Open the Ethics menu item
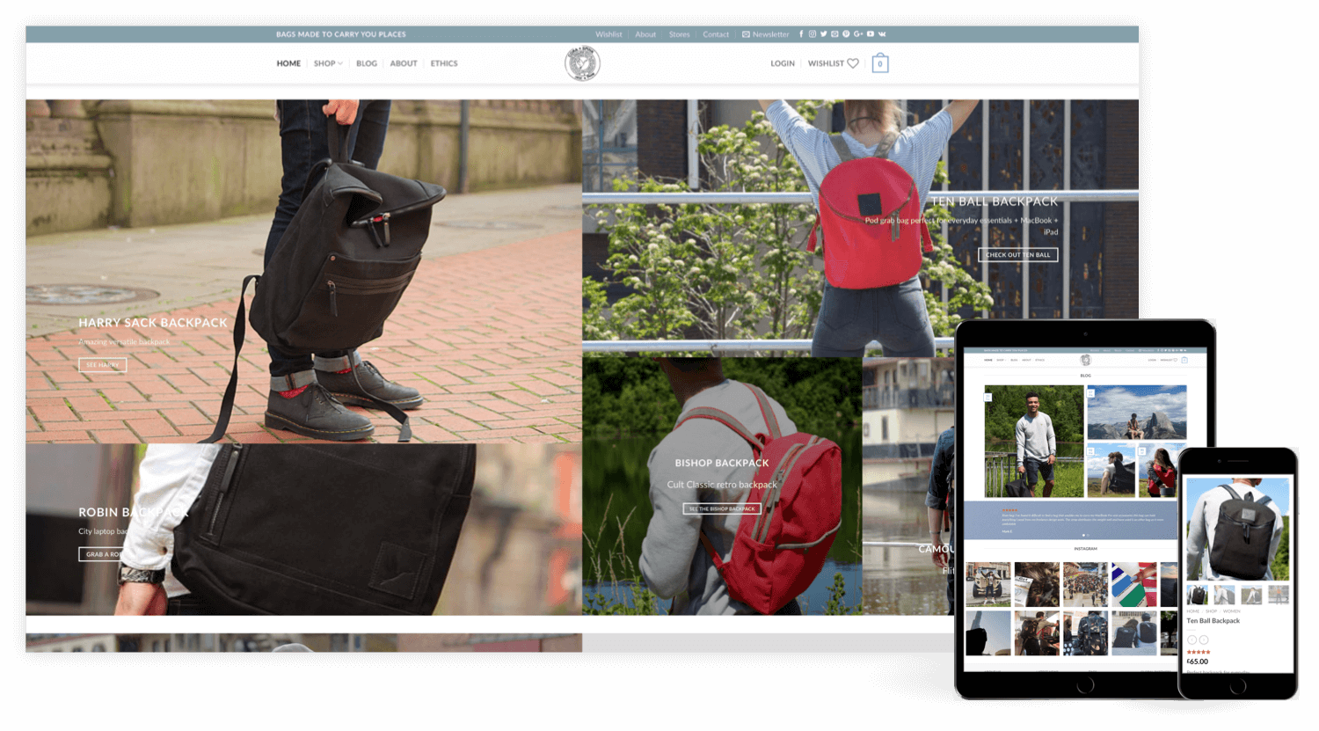The image size is (1319, 731). 444,63
